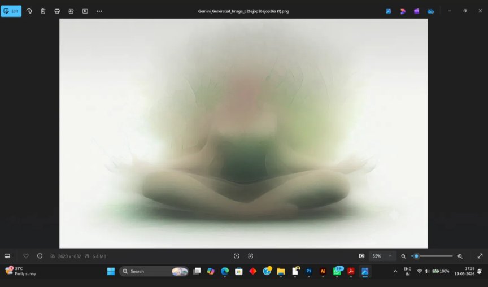The height and width of the screenshot is (287, 488).
Task: Close the Photos window
Action: 480,11
